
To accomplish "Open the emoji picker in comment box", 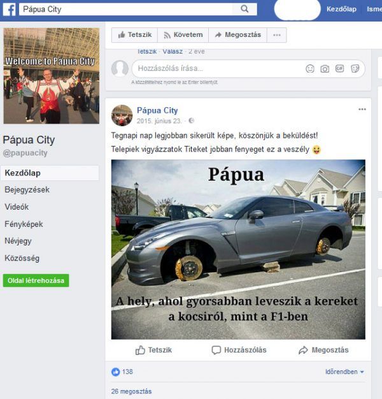I will [310, 68].
